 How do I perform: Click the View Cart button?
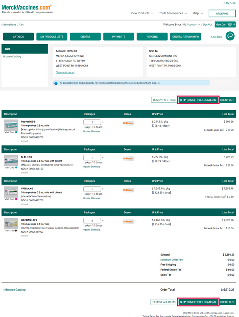[225, 25]
